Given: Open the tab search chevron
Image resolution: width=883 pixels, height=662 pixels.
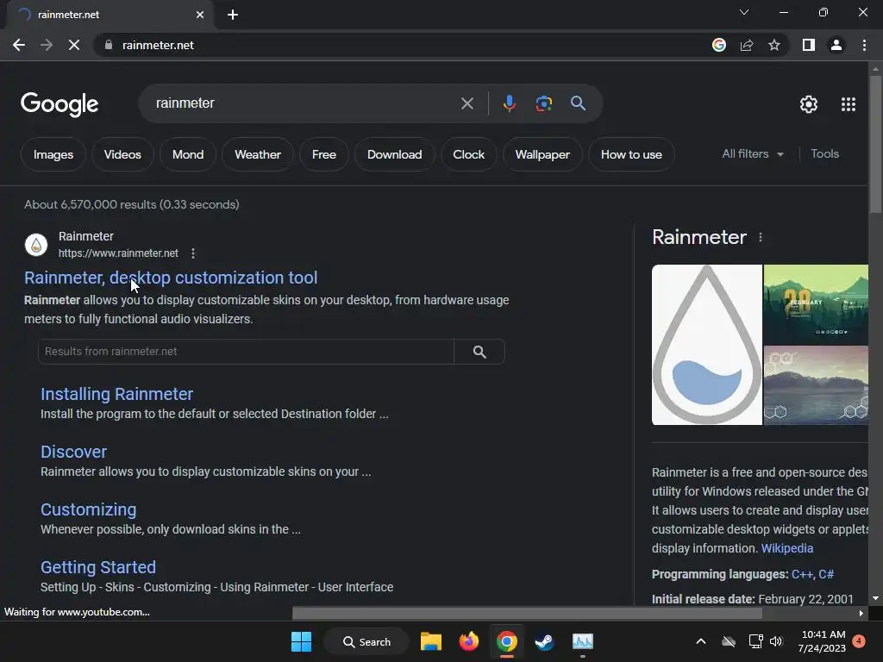Looking at the screenshot, I should point(744,12).
